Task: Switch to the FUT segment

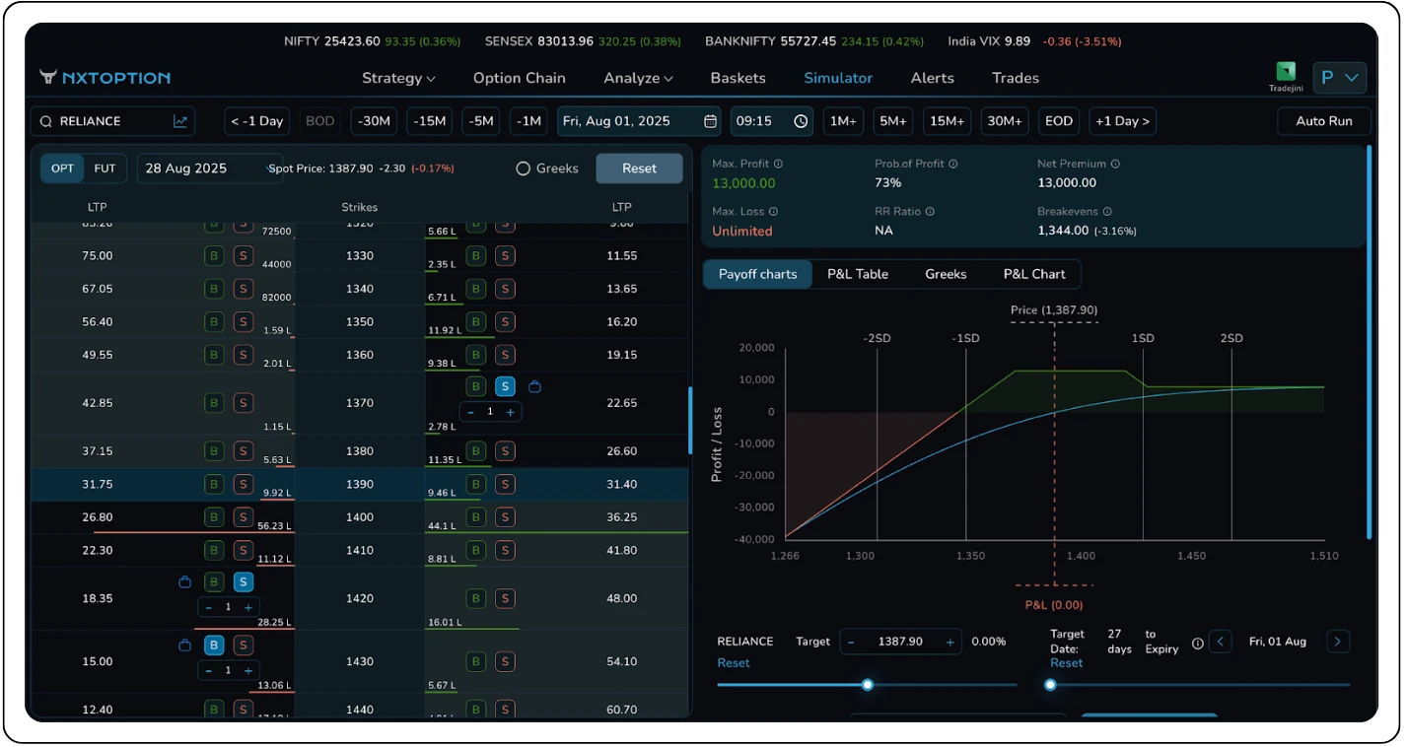Action: (105, 169)
